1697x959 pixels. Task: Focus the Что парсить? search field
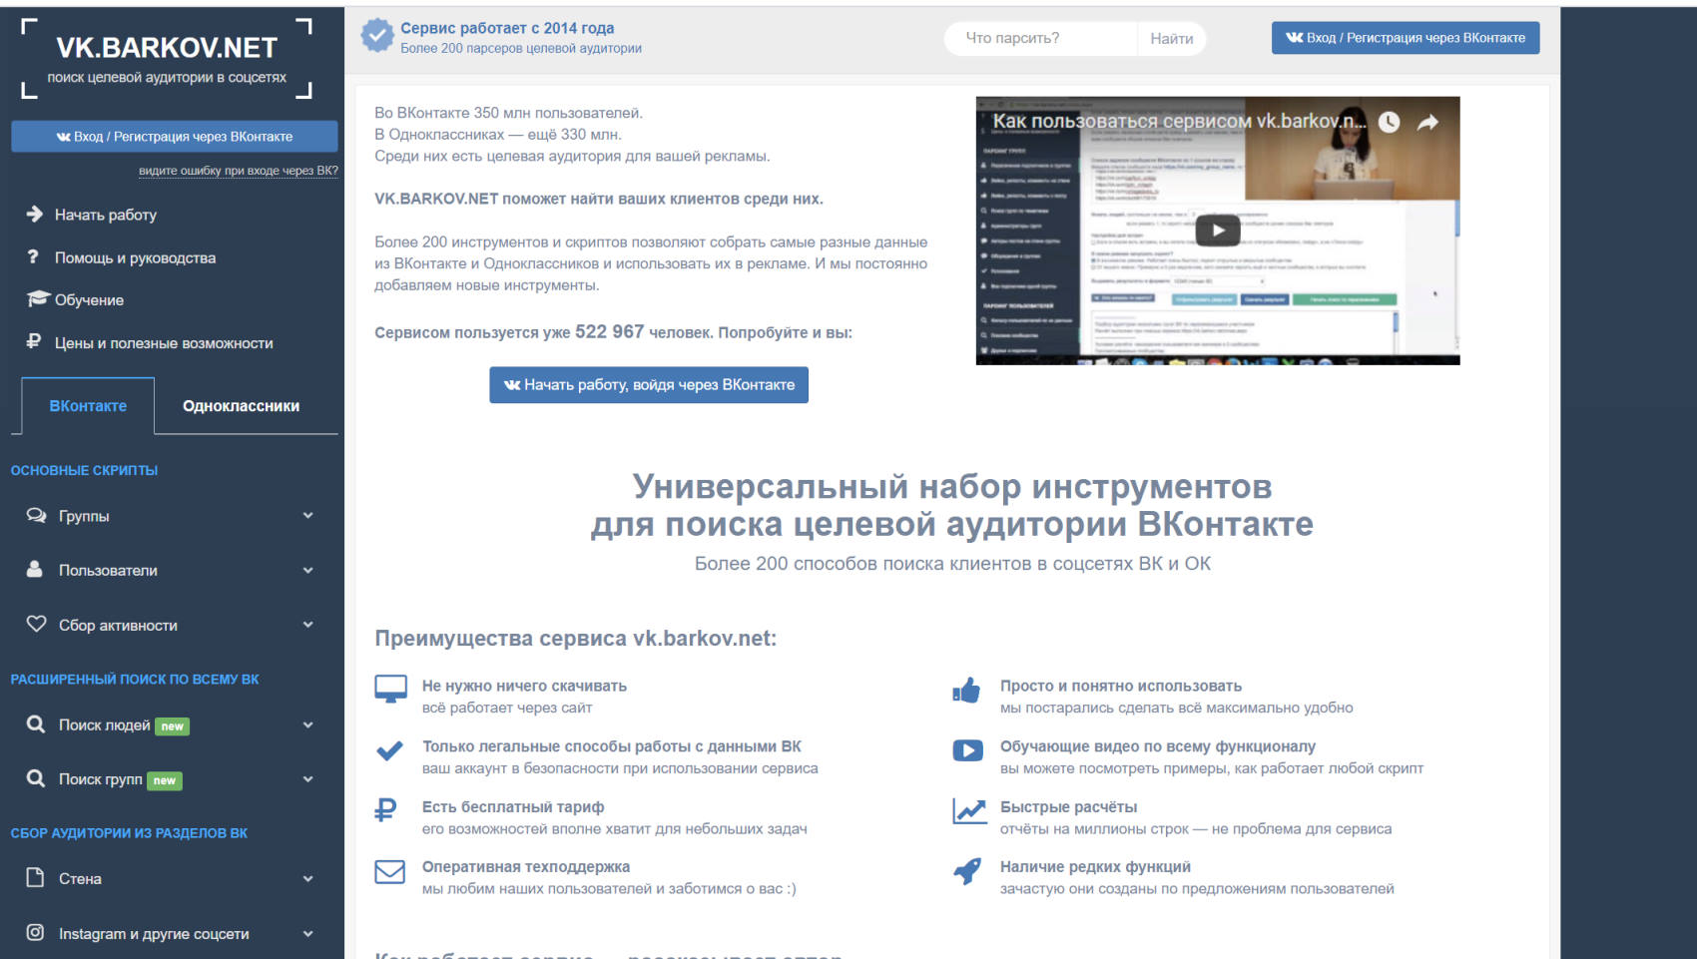1038,39
